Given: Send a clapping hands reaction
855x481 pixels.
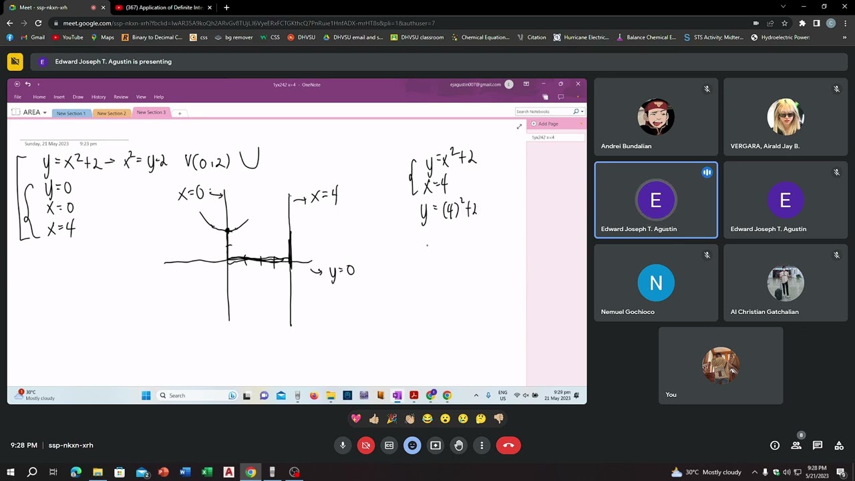Looking at the screenshot, I should [x=409, y=419].
